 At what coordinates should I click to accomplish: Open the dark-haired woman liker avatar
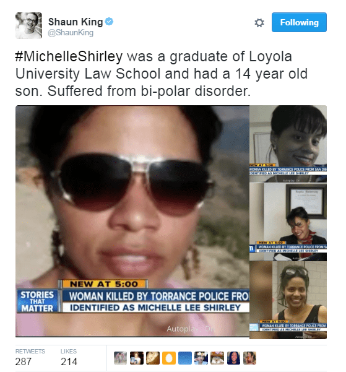[233, 358]
